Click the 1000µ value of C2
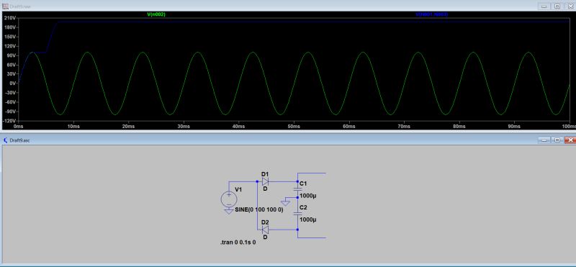The image size is (576, 267). (x=308, y=220)
